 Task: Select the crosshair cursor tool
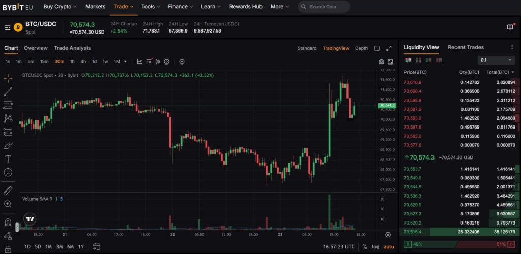tap(8, 78)
